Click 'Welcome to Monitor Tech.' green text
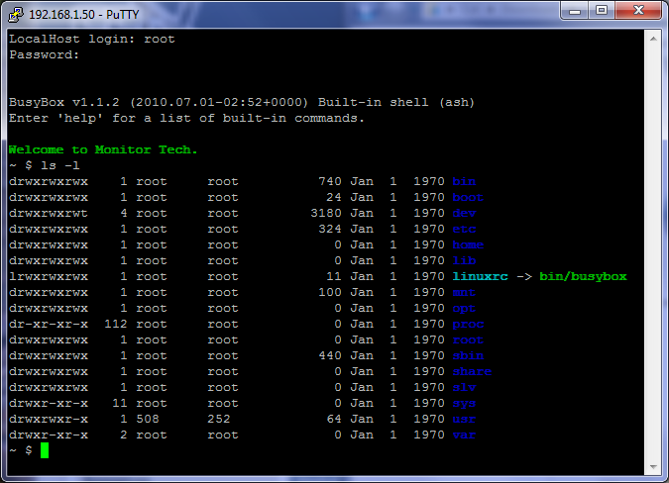Viewport: 669px width, 483px height. [103, 149]
